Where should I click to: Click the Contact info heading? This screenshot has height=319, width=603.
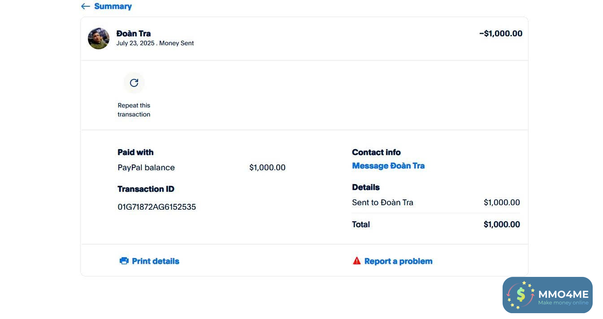click(376, 152)
